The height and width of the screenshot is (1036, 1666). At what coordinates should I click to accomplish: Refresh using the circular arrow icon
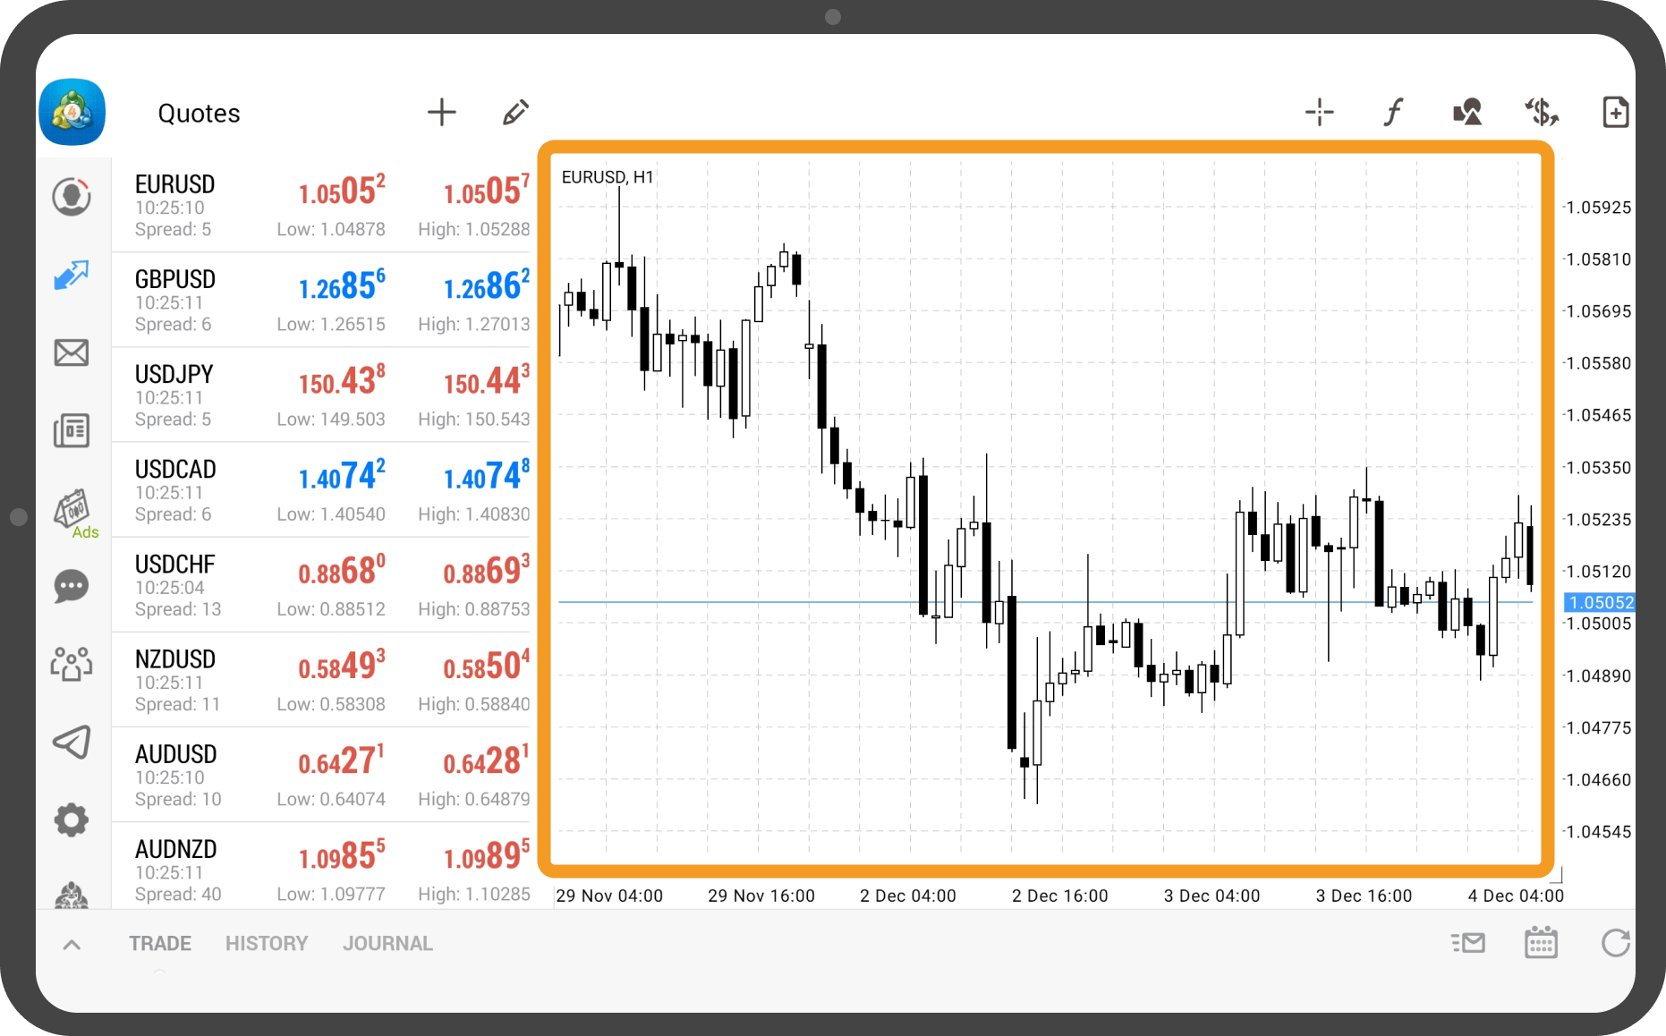1615,943
